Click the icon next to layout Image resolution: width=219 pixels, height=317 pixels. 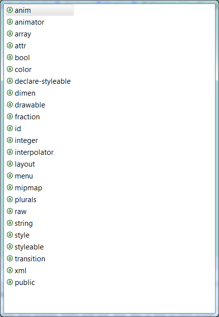10,164
